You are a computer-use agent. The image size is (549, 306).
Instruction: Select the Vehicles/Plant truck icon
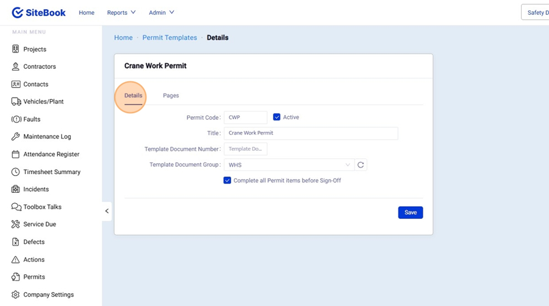[x=16, y=102]
